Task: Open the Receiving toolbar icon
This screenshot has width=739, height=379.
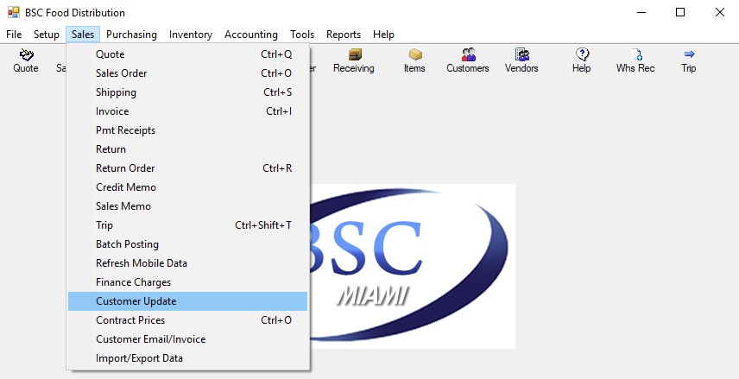Action: (x=353, y=60)
